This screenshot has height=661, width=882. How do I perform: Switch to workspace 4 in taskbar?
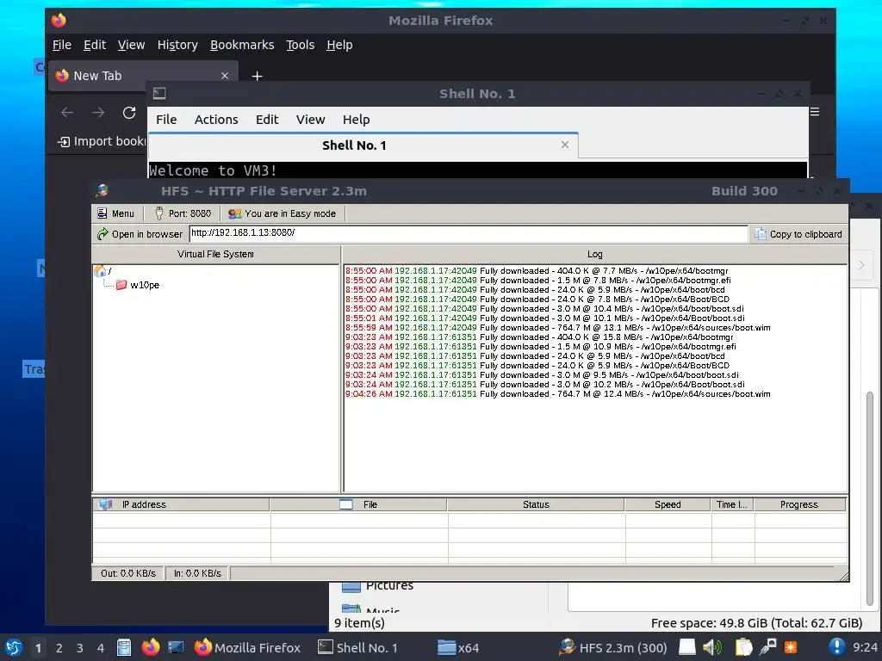click(x=101, y=648)
